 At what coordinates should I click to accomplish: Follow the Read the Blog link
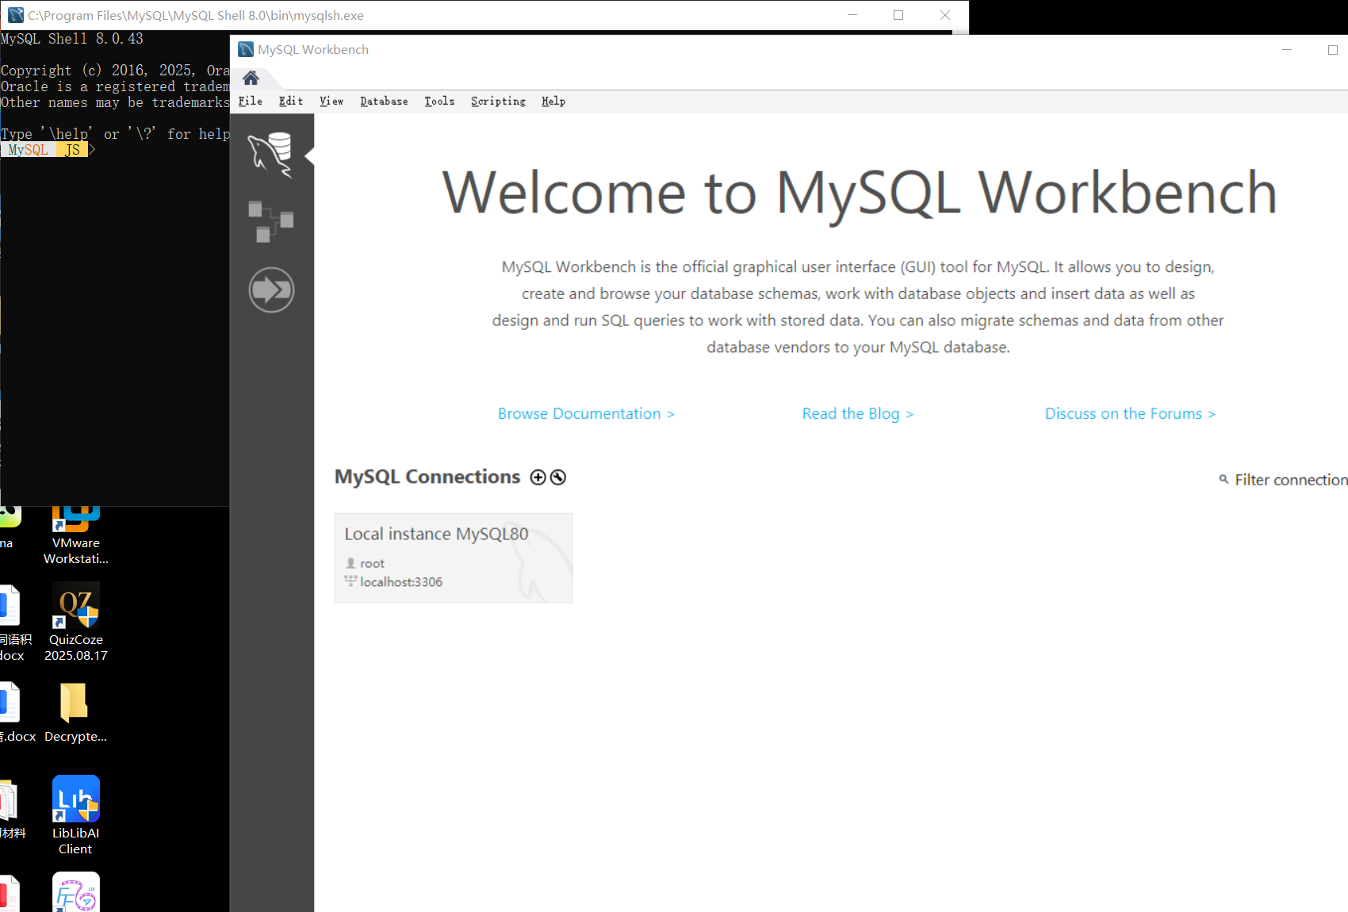[857, 414]
